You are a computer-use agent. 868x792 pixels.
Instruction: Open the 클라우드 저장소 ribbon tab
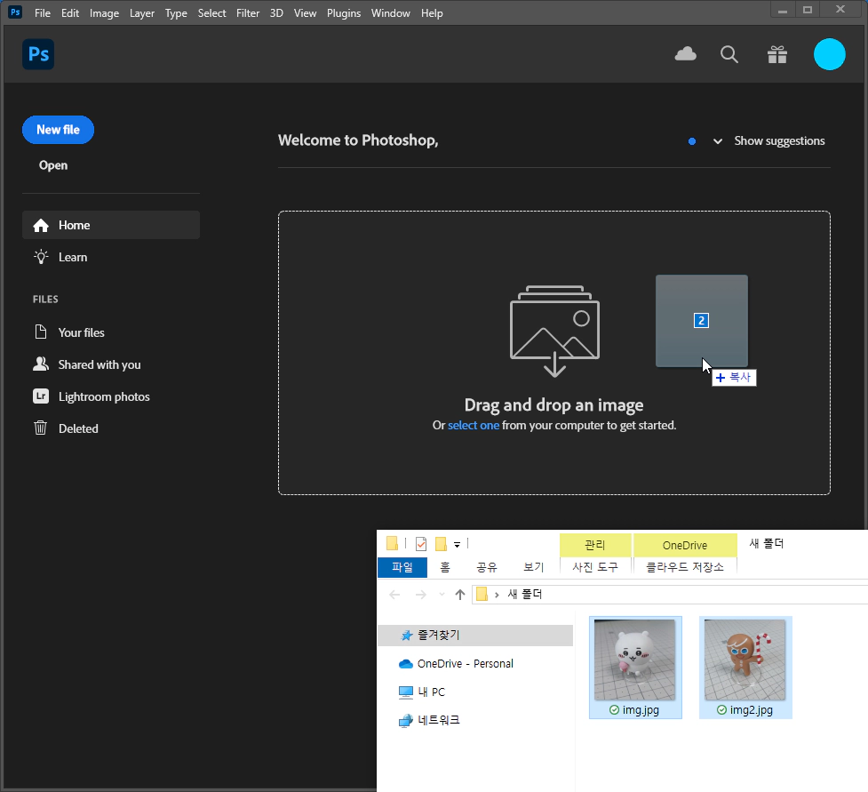[x=685, y=567]
